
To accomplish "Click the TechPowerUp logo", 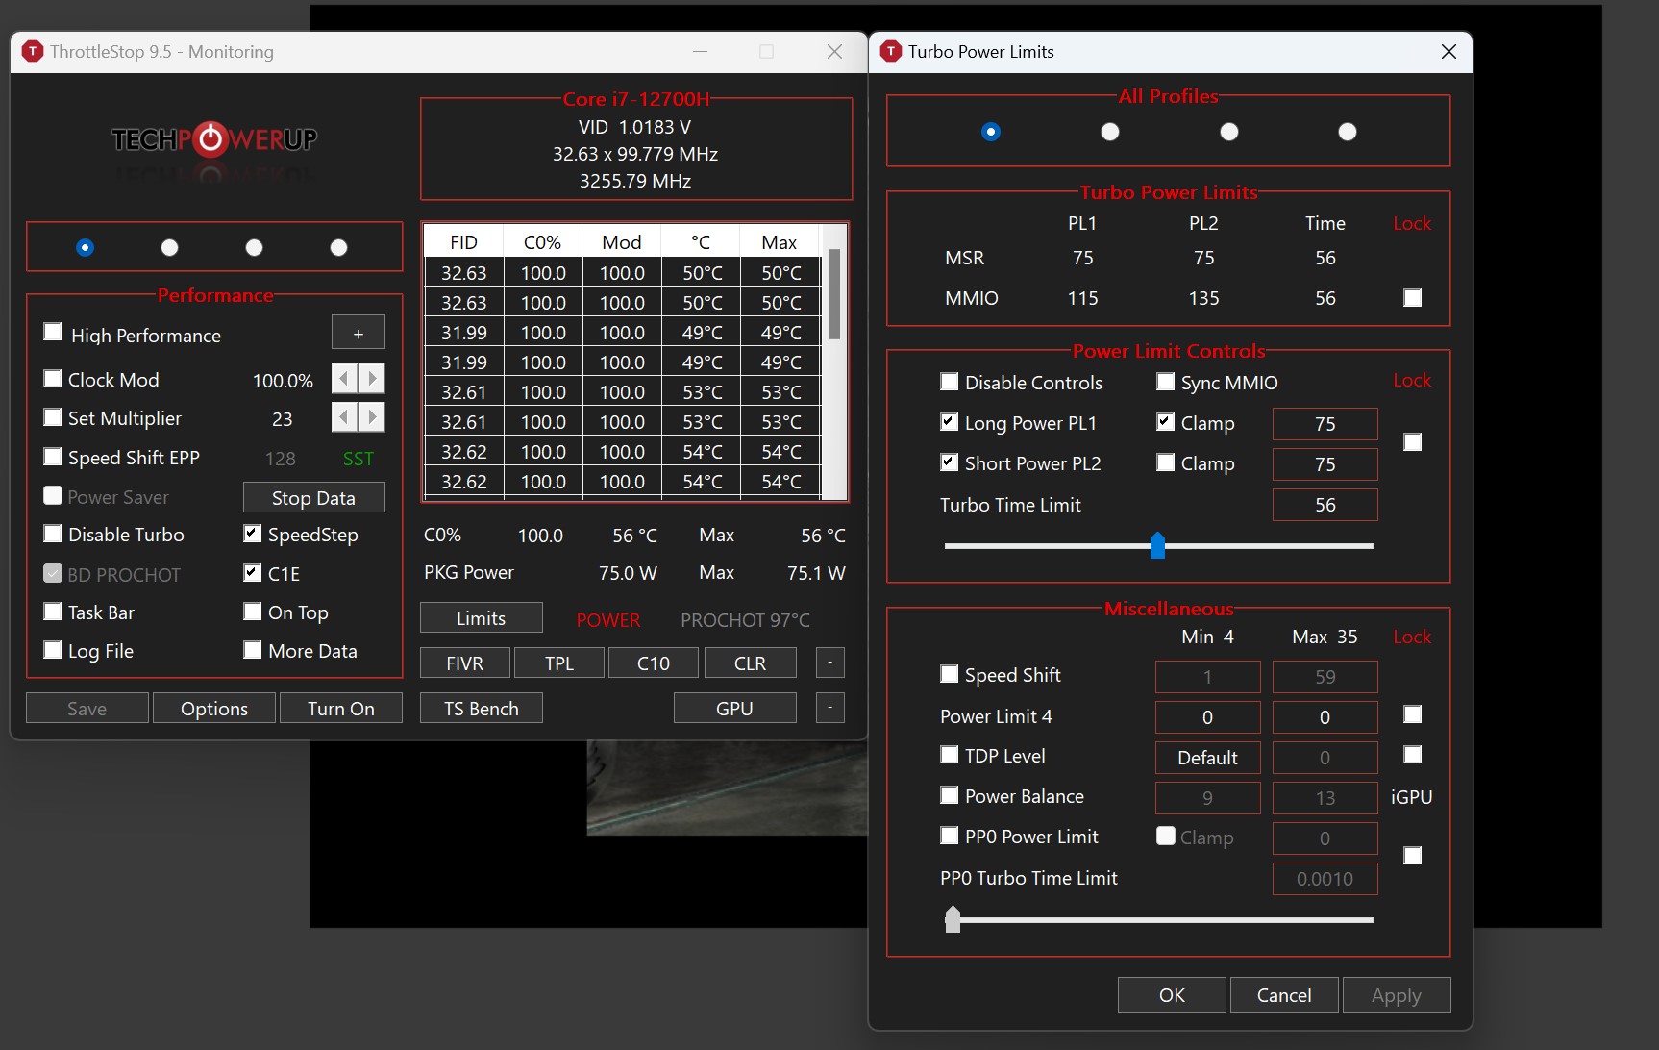I will [213, 140].
